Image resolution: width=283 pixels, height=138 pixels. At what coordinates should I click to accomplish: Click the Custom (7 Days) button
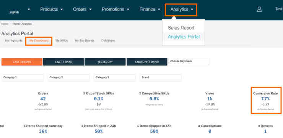147,62
